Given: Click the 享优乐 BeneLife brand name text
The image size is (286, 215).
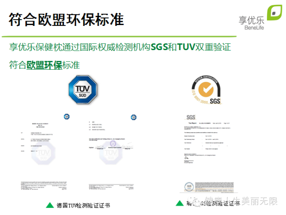Looking at the screenshot, I should (x=252, y=23).
